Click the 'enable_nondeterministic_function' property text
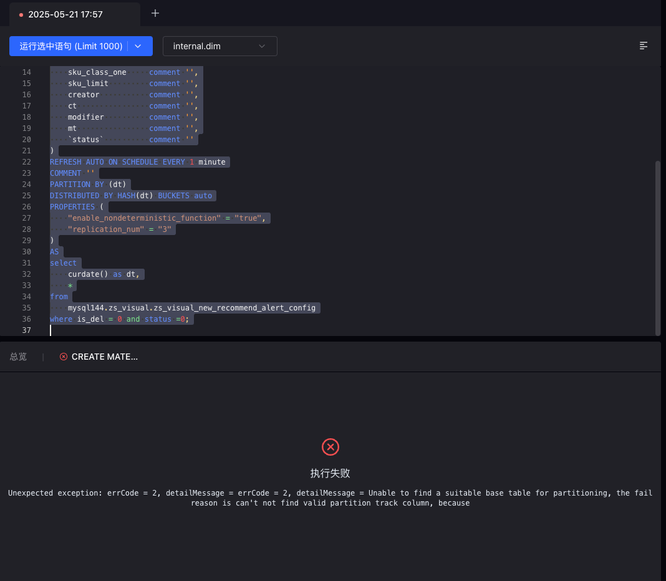The image size is (666, 581). tap(145, 218)
